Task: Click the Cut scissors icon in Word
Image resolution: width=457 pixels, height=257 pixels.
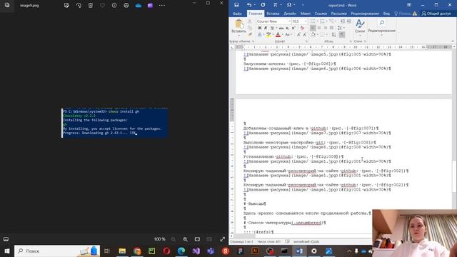Action: point(250,21)
